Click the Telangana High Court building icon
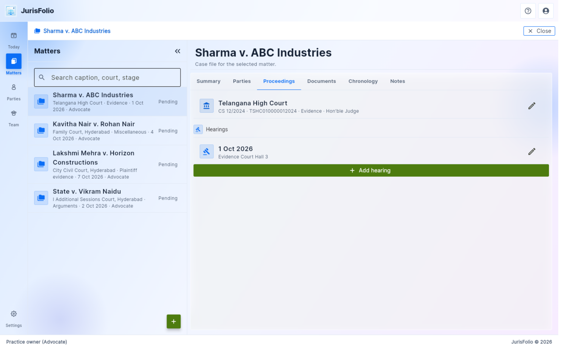This screenshot has width=565, height=346. [x=207, y=106]
